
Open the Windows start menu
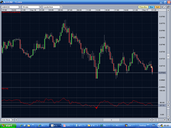[x=8, y=126]
